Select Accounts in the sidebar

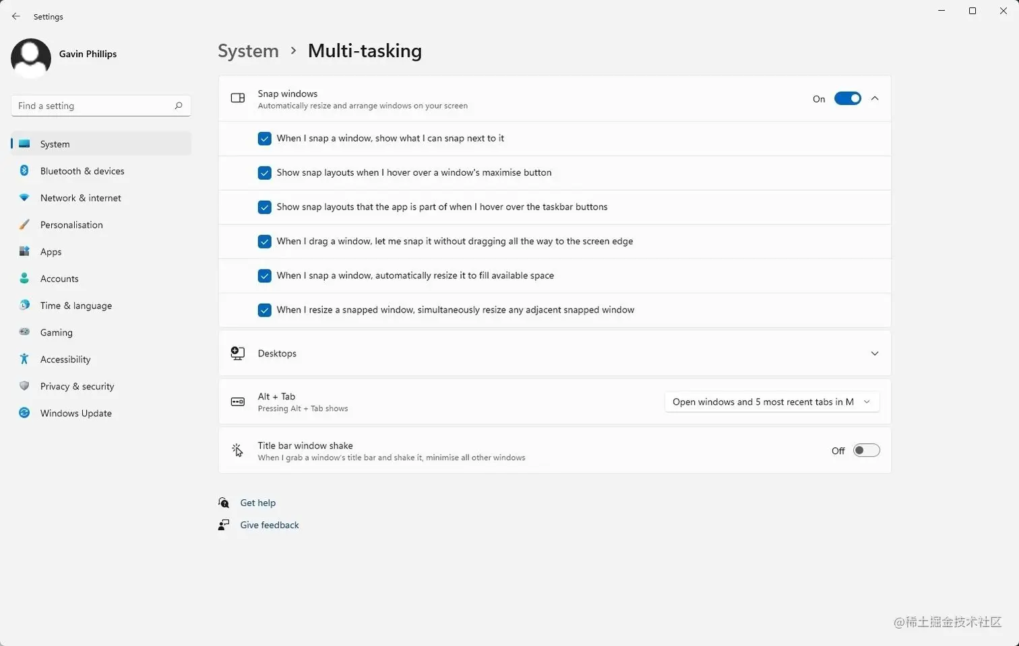tap(101, 278)
